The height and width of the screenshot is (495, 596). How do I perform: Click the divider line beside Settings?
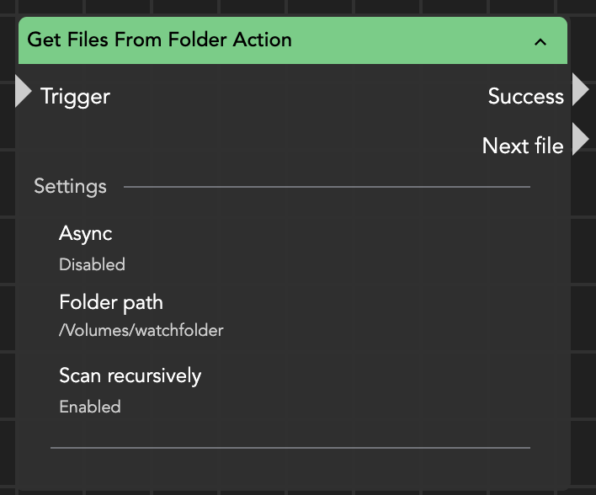click(328, 186)
